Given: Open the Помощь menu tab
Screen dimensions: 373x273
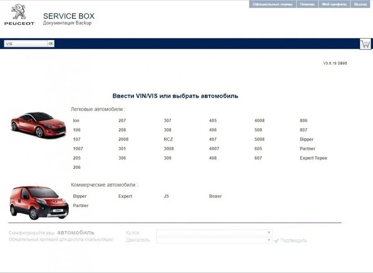Looking at the screenshot, I should pyautogui.click(x=308, y=4).
